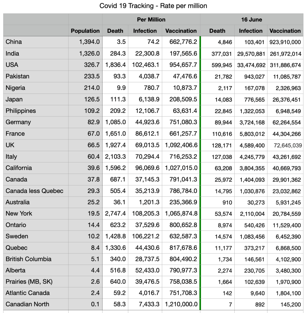This screenshot has height=313, width=306.
Task: Select the 'Per Million' group header cell
Action: click(x=151, y=20)
